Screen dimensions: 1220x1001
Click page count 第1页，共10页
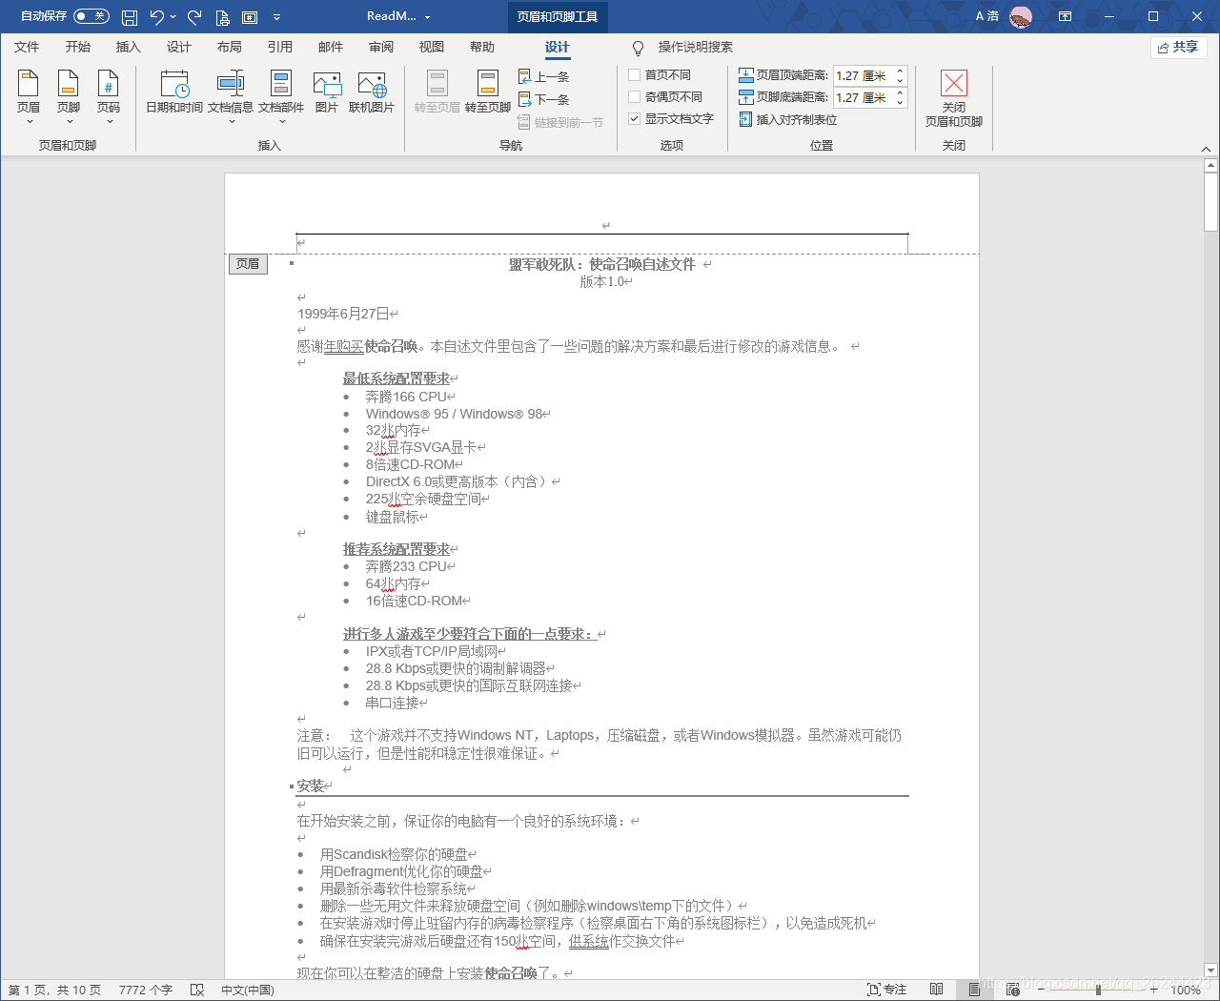point(54,990)
